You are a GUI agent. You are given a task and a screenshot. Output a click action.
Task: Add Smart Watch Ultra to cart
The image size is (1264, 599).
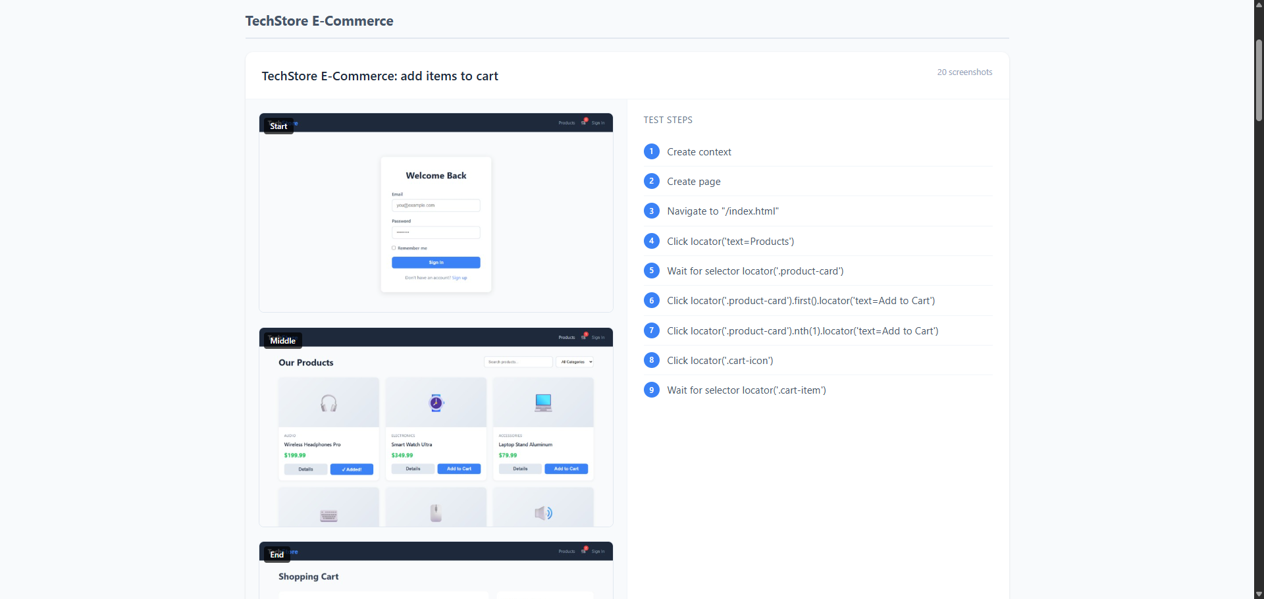pos(459,469)
